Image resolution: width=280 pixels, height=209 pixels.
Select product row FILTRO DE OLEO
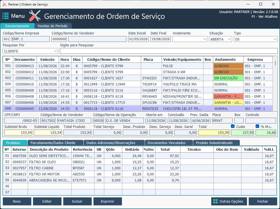click(140, 162)
